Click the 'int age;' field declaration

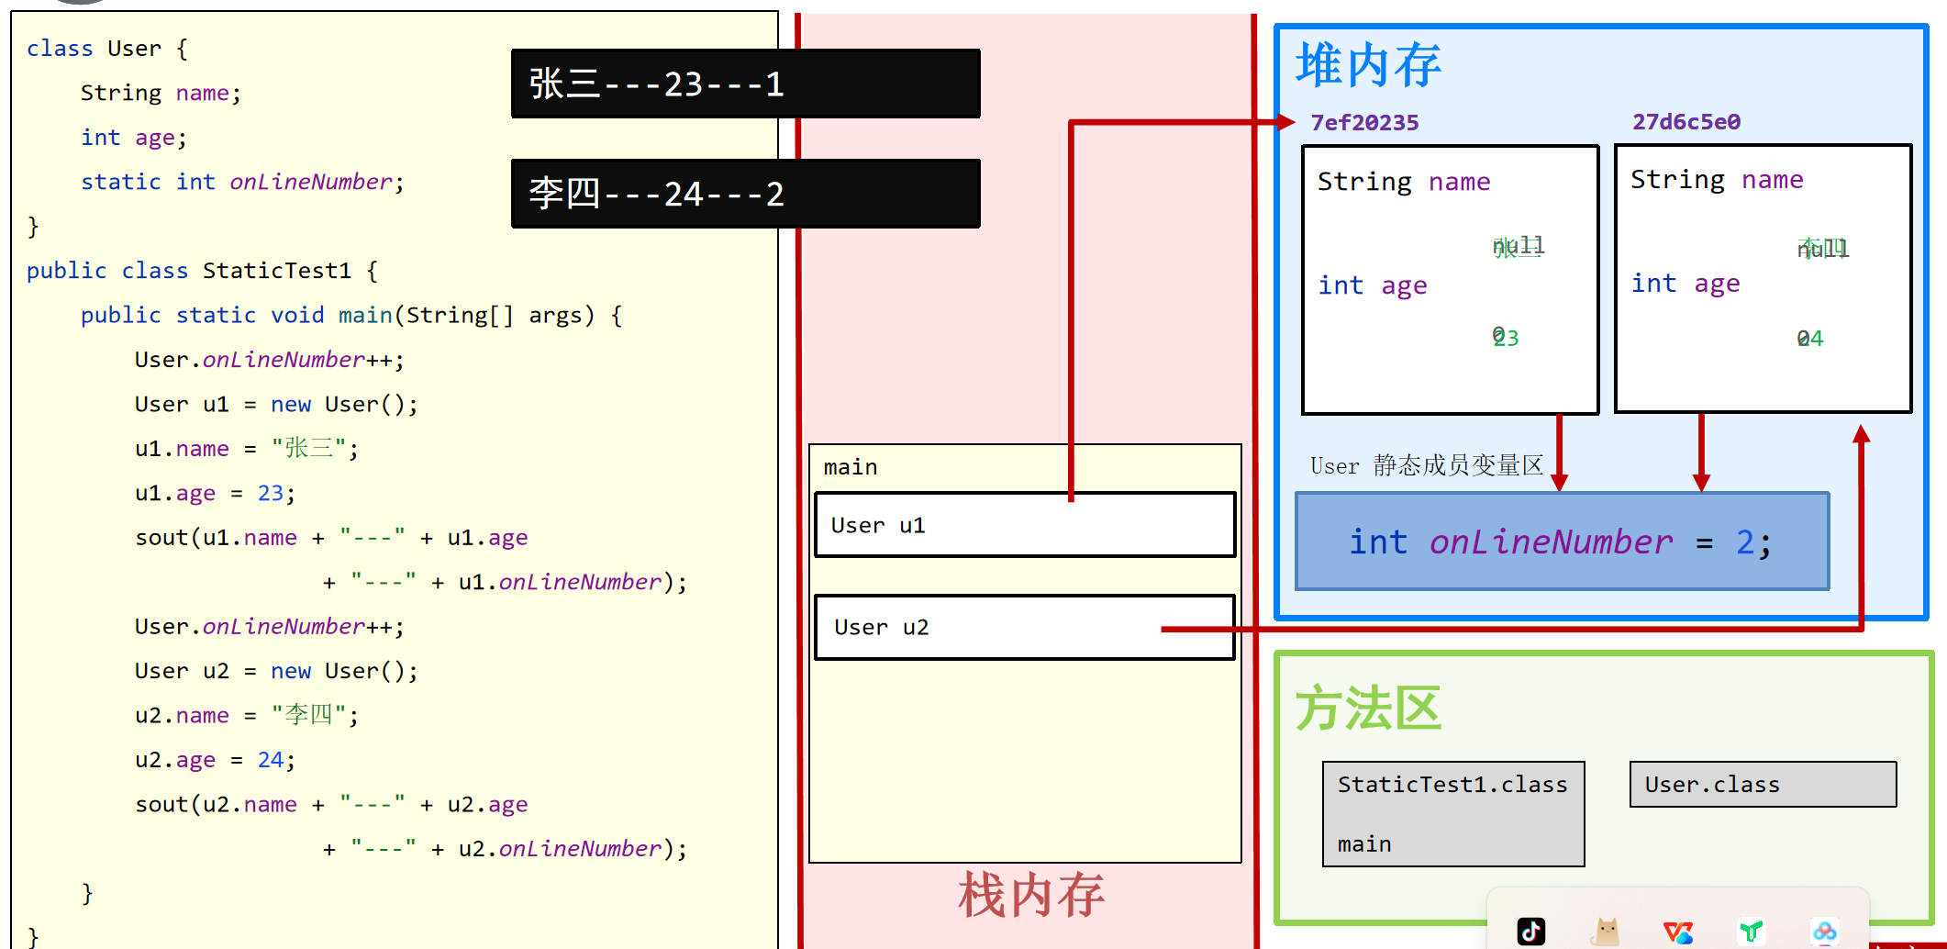[x=134, y=138]
